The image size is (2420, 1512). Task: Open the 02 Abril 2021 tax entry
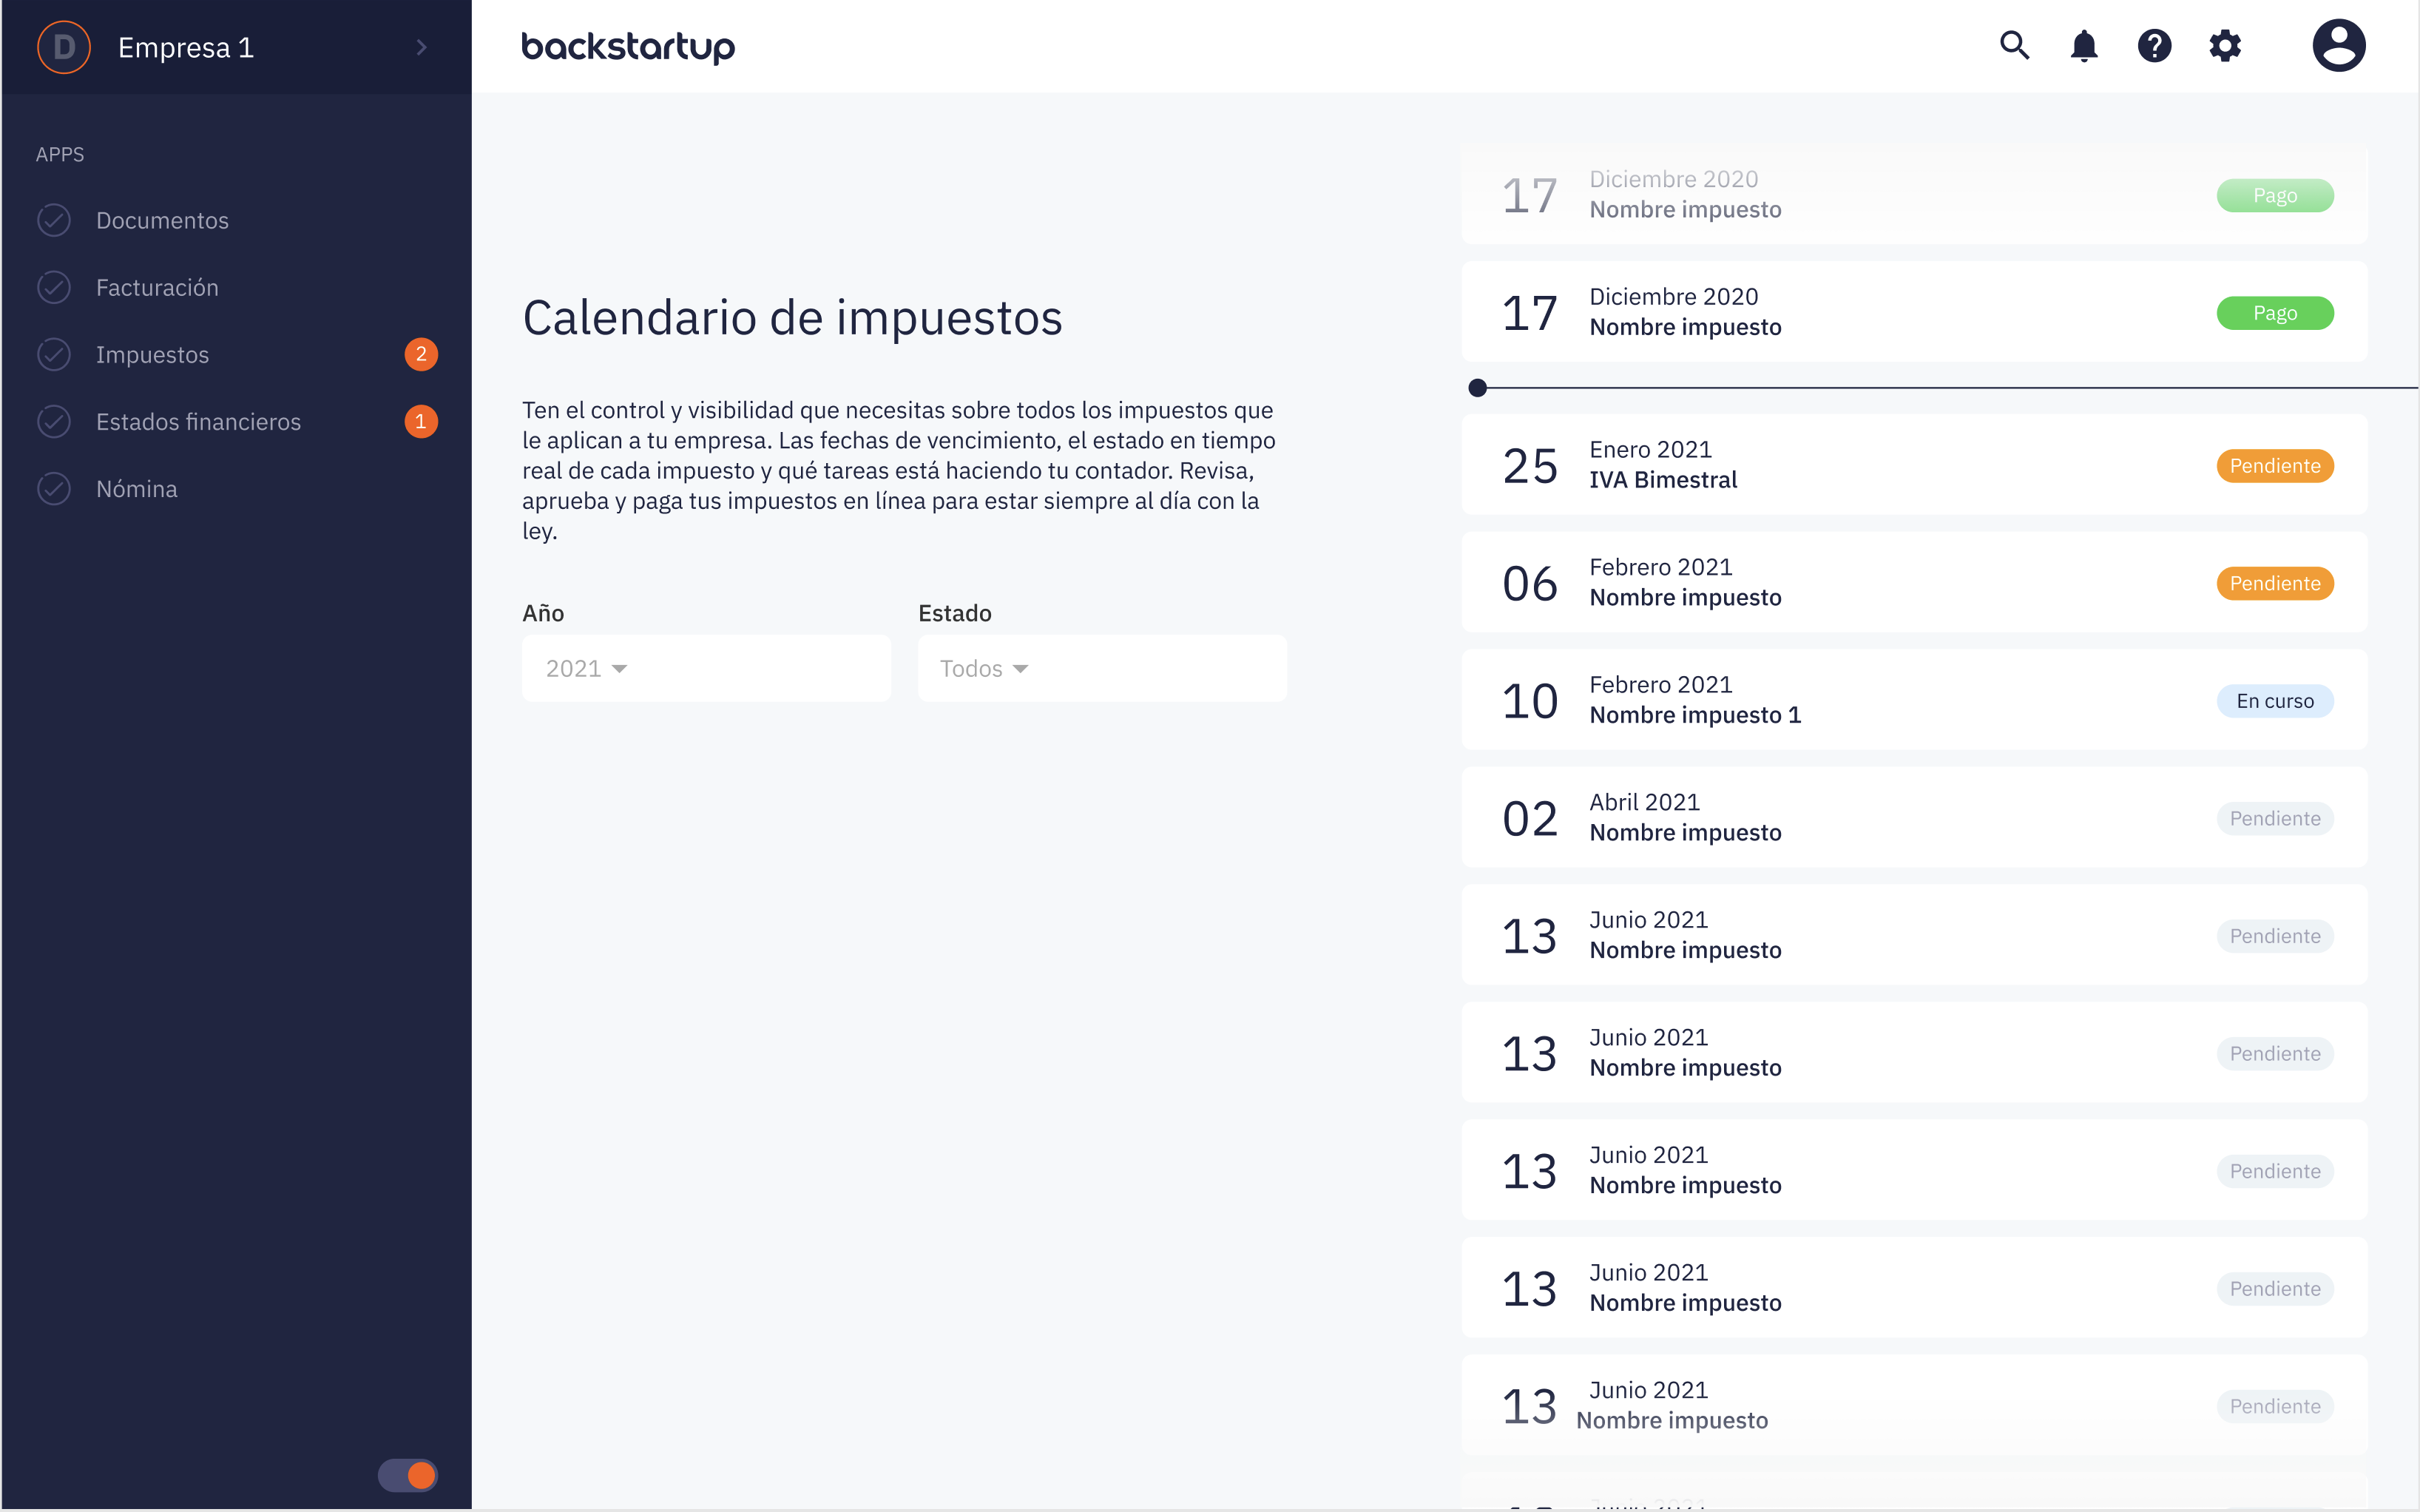click(x=1913, y=817)
